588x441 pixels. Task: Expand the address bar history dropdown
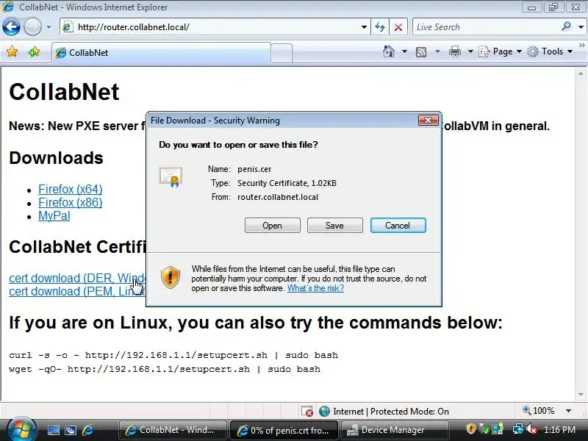(x=364, y=27)
